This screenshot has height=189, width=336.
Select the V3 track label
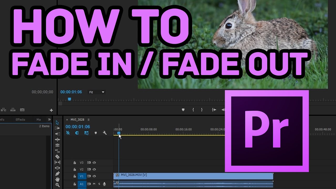point(82,163)
